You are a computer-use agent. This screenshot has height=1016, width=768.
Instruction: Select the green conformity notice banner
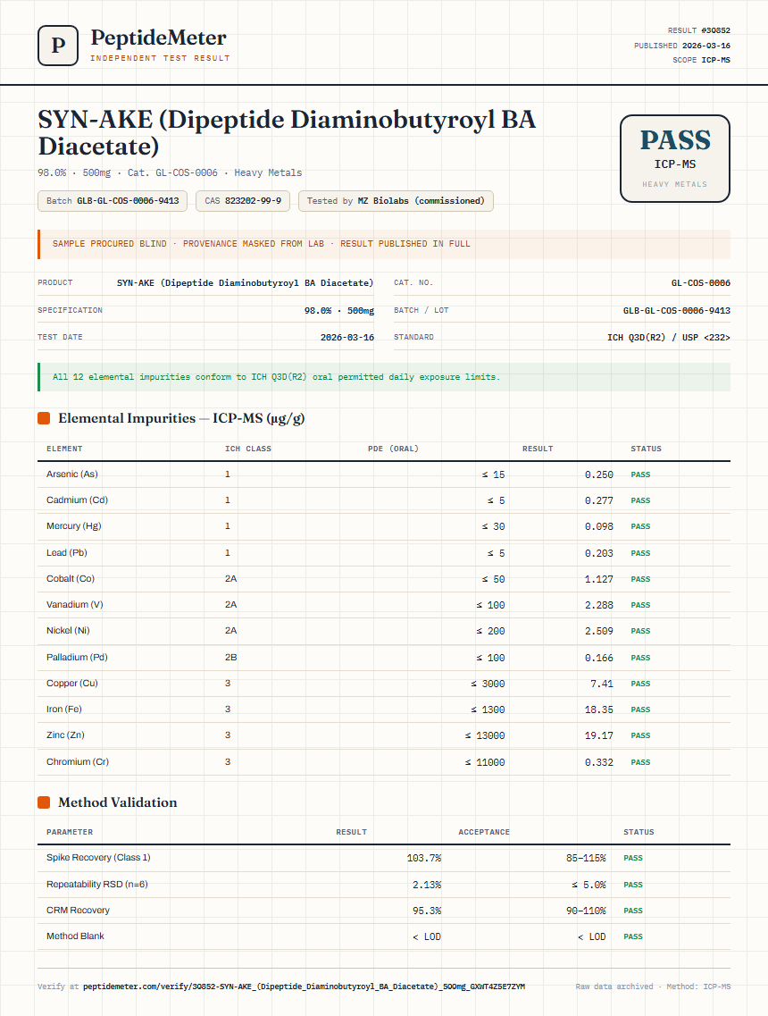click(x=384, y=377)
